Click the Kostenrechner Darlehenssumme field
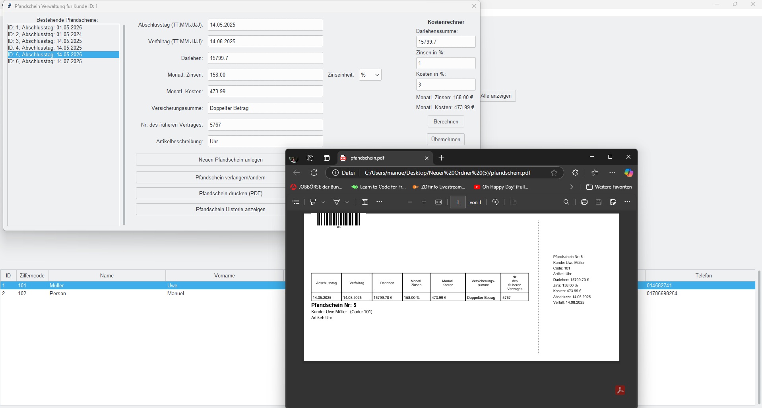762x408 pixels. 446,42
